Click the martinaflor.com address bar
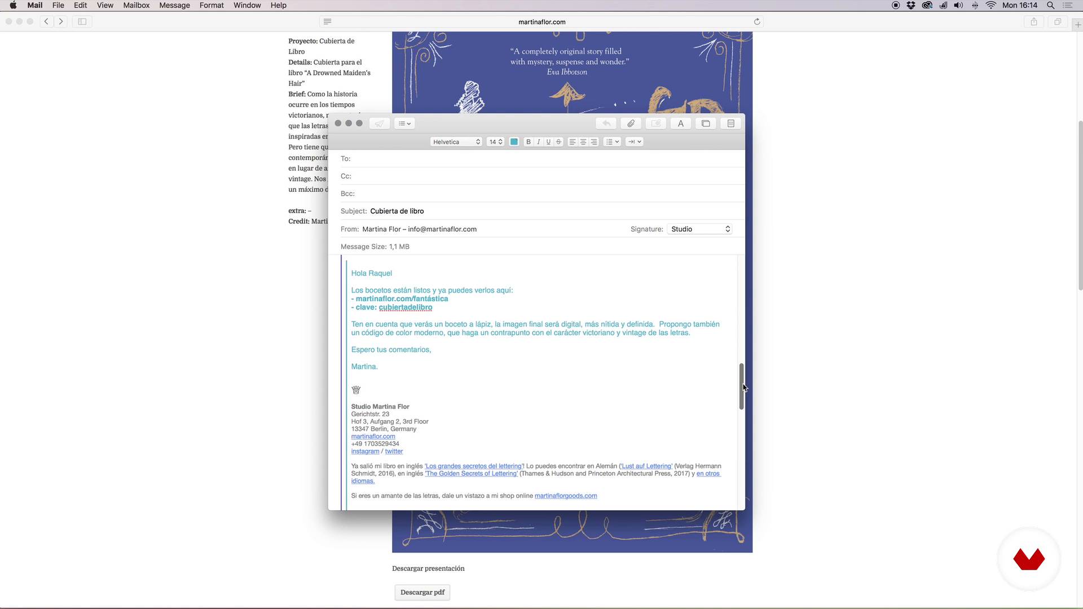Image resolution: width=1083 pixels, height=609 pixels. point(541,22)
